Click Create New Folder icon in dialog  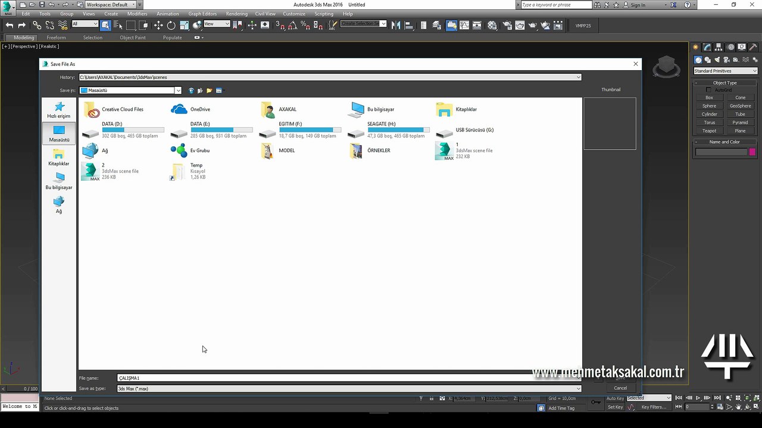[x=210, y=90]
